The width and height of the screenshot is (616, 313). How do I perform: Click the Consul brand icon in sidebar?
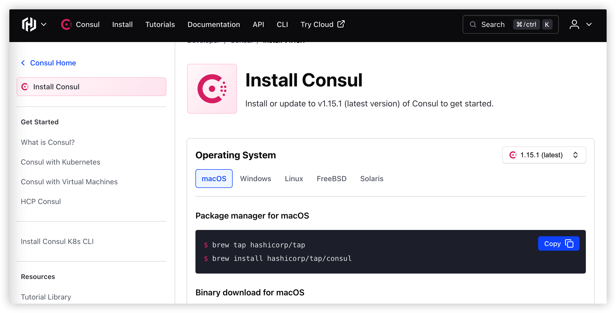26,86
